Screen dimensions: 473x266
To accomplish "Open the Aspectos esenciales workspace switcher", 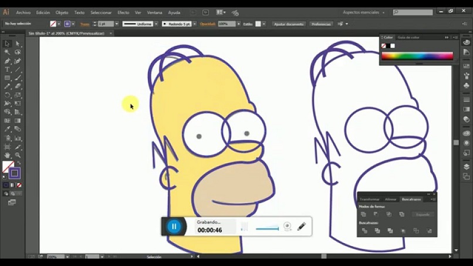I will click(363, 12).
